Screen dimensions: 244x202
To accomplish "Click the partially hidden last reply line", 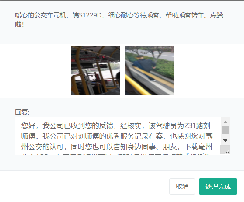I will [117, 154].
